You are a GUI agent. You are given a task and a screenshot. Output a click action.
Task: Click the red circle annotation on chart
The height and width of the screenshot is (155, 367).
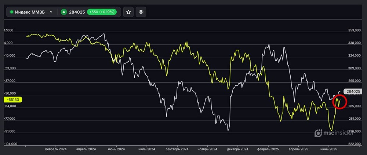[x=339, y=102]
